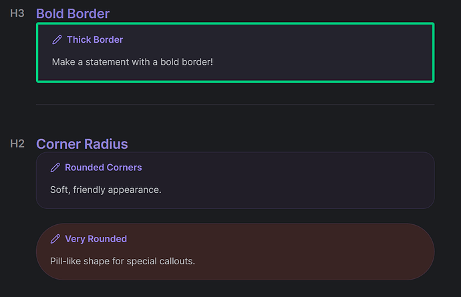Click the pencil icon beside Rounded Corners

55,168
